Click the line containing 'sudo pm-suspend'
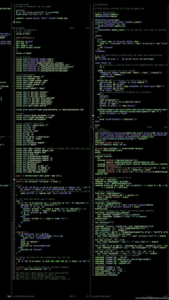Viewport: 169px width, 300px height. [31, 120]
